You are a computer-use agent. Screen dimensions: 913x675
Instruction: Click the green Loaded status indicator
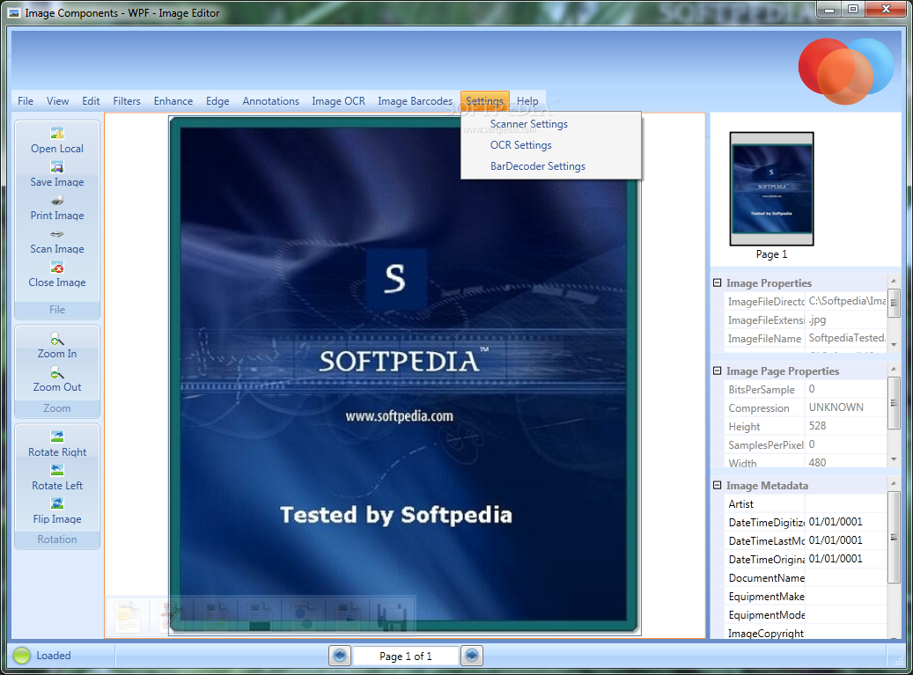pos(21,656)
